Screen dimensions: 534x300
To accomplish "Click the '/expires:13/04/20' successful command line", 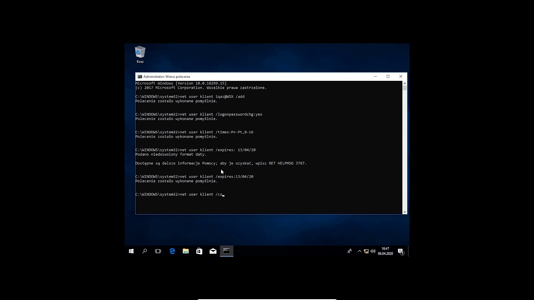I will pos(194,177).
